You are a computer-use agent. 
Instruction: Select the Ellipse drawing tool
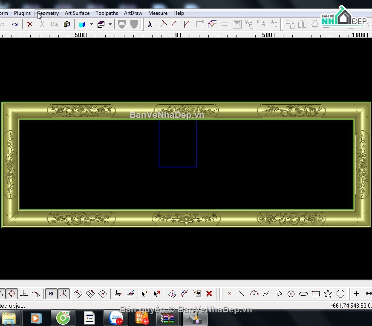pos(303,294)
